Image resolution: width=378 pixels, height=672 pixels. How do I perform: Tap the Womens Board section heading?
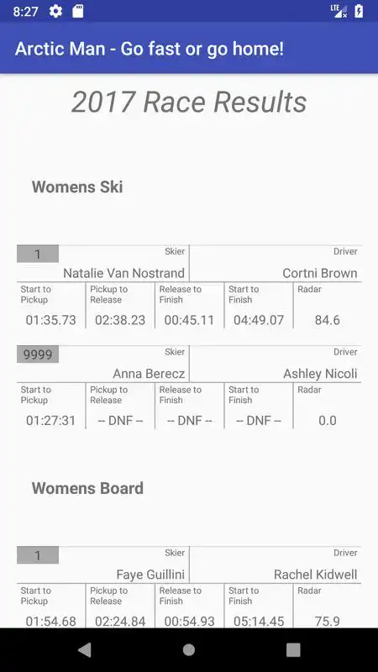coord(87,488)
